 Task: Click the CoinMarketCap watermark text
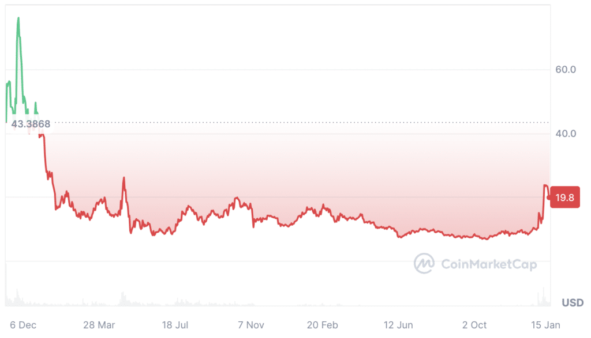(x=488, y=264)
